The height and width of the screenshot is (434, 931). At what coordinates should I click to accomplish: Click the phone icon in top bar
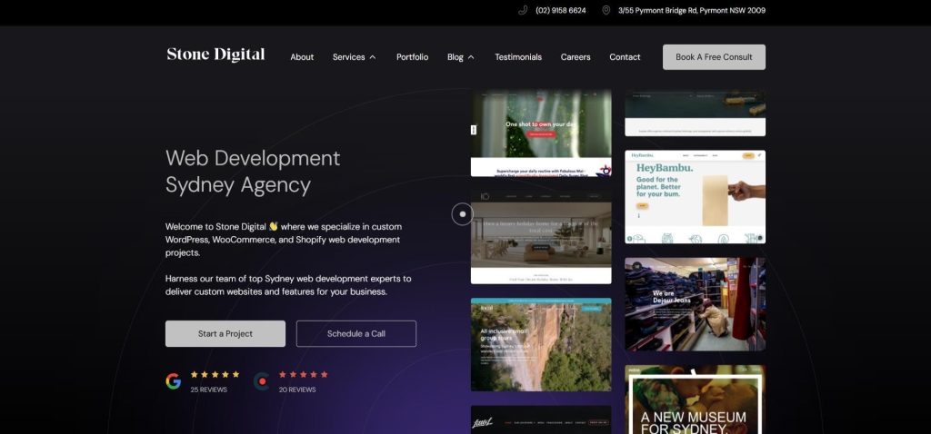[523, 10]
